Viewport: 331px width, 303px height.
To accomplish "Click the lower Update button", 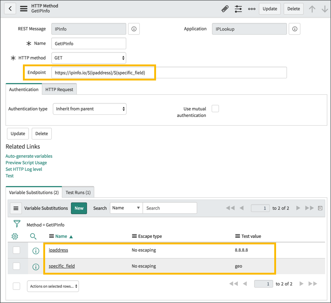I will 18,134.
